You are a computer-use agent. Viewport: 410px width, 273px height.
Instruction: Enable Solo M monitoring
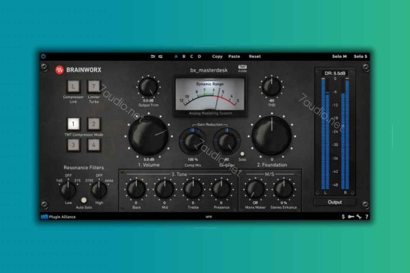(x=340, y=57)
